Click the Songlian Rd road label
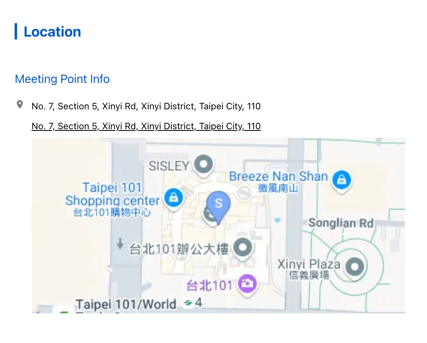 click(x=341, y=223)
